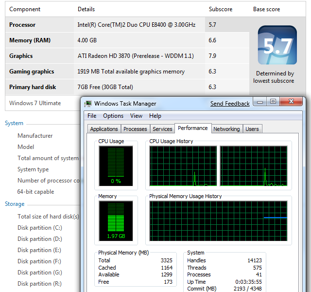The height and width of the screenshot is (292, 311).
Task: Open the Help menu
Action: tap(155, 116)
